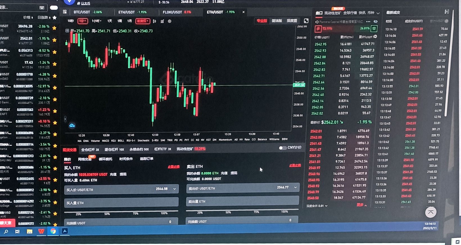Image resolution: width=461 pixels, height=245 pixels.
Task: Select the 全仓杠杆 3X tab
Action: pos(90,150)
